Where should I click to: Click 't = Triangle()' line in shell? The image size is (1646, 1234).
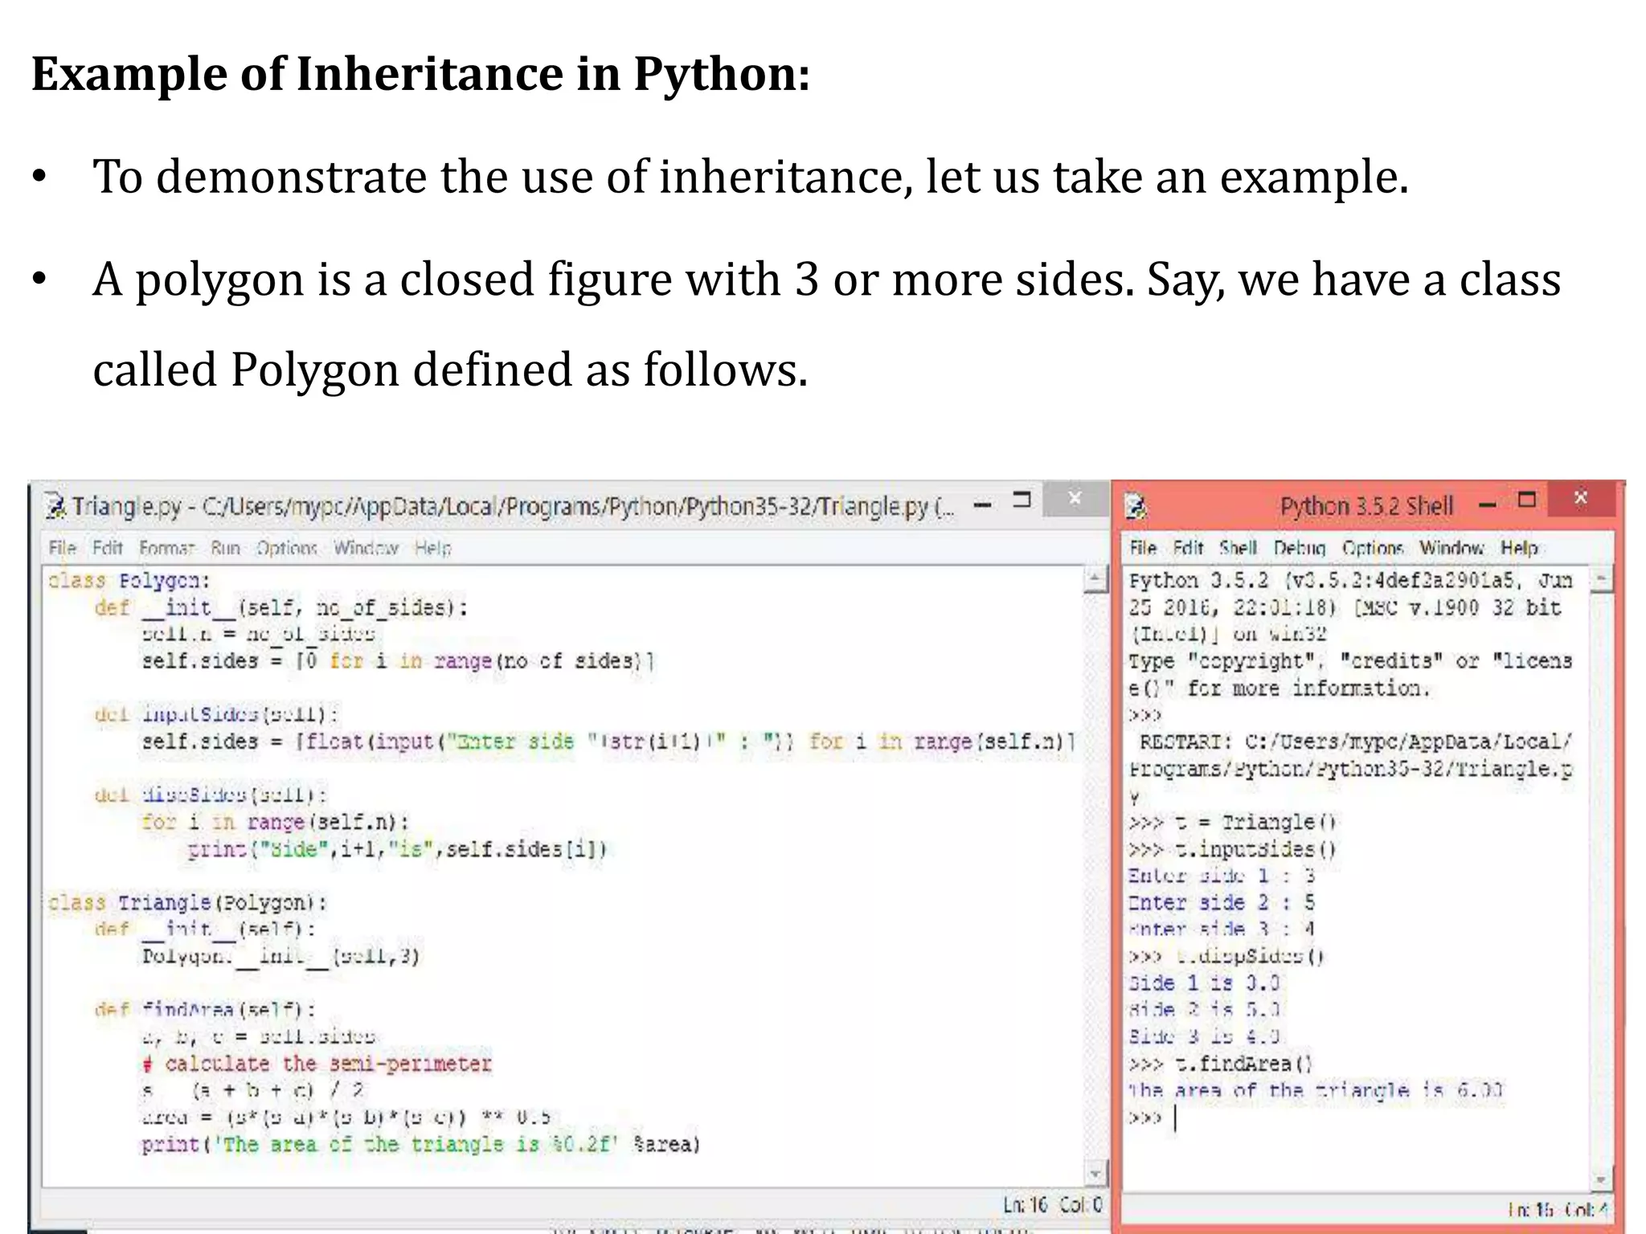[1233, 823]
